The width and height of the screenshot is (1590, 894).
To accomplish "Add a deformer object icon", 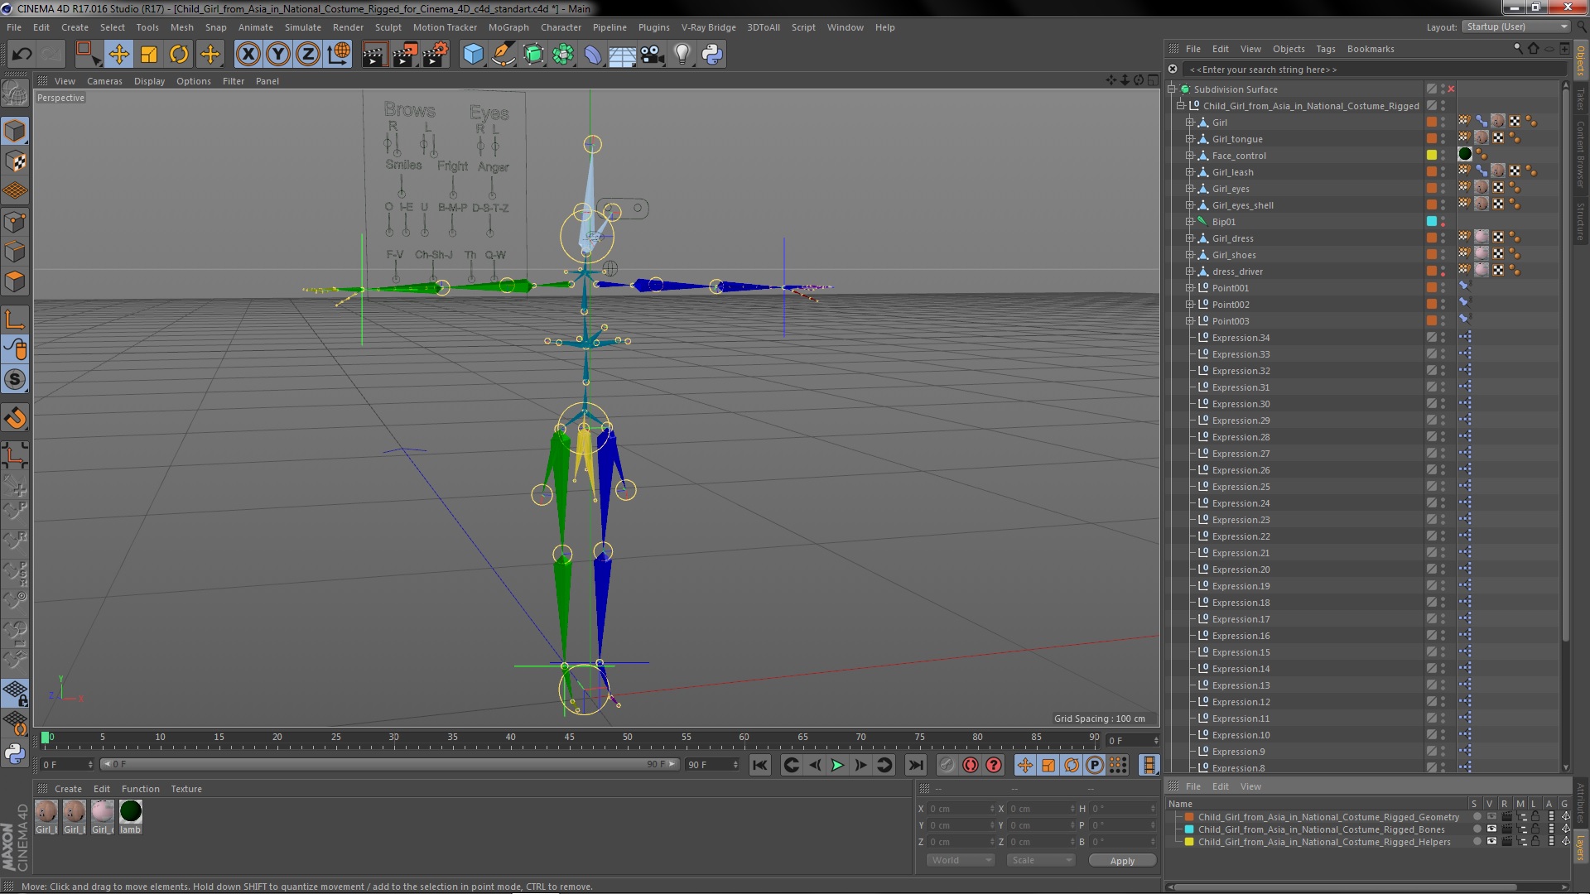I will click(593, 55).
